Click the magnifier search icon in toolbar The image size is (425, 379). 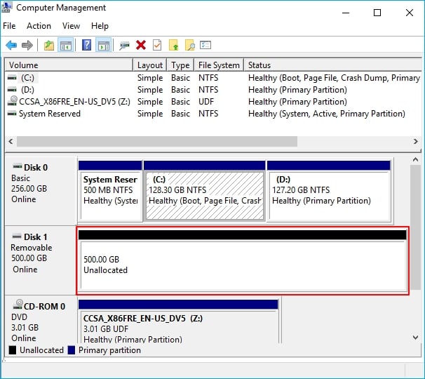tap(189, 45)
